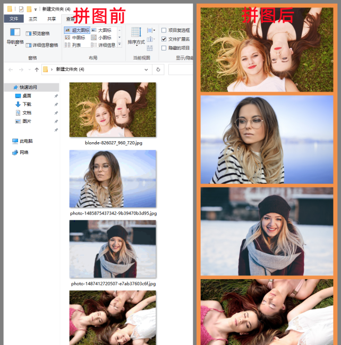Image resolution: width=341 pixels, height=345 pixels.
Task: Enable the 项目复选框 checkbox
Action: pyautogui.click(x=164, y=30)
